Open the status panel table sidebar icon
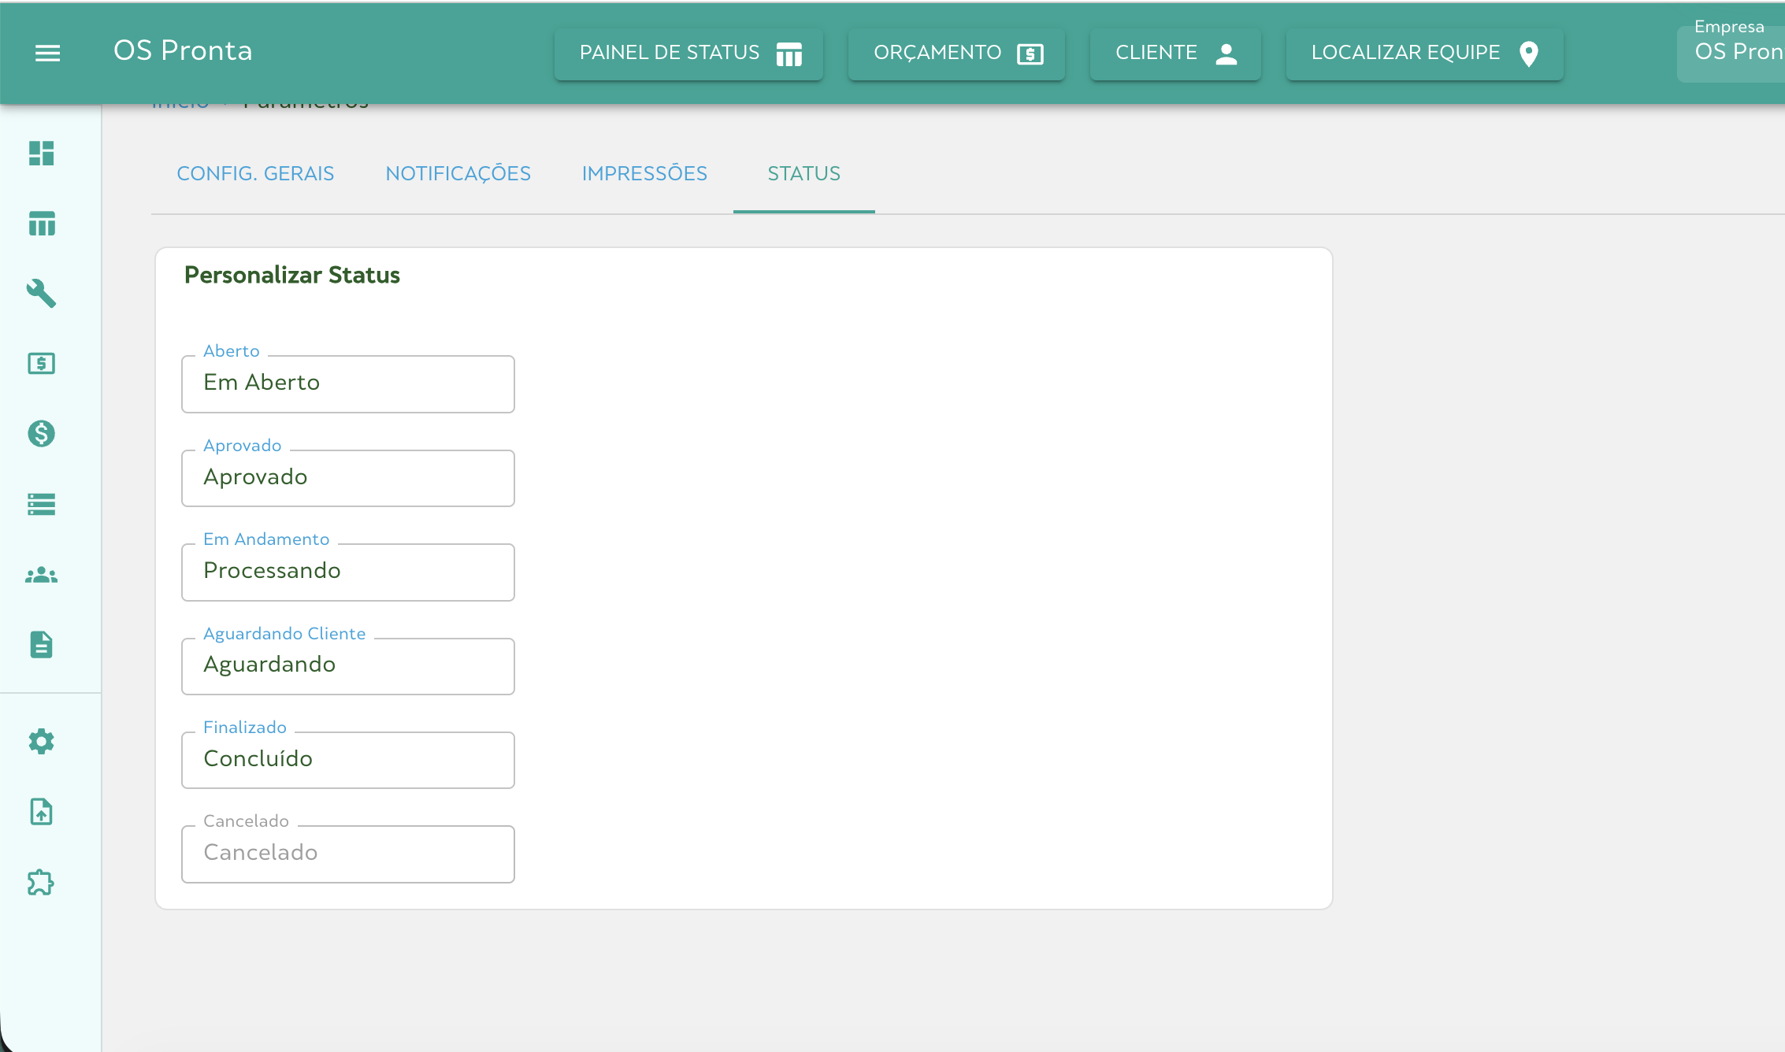This screenshot has width=1785, height=1052. [x=42, y=224]
